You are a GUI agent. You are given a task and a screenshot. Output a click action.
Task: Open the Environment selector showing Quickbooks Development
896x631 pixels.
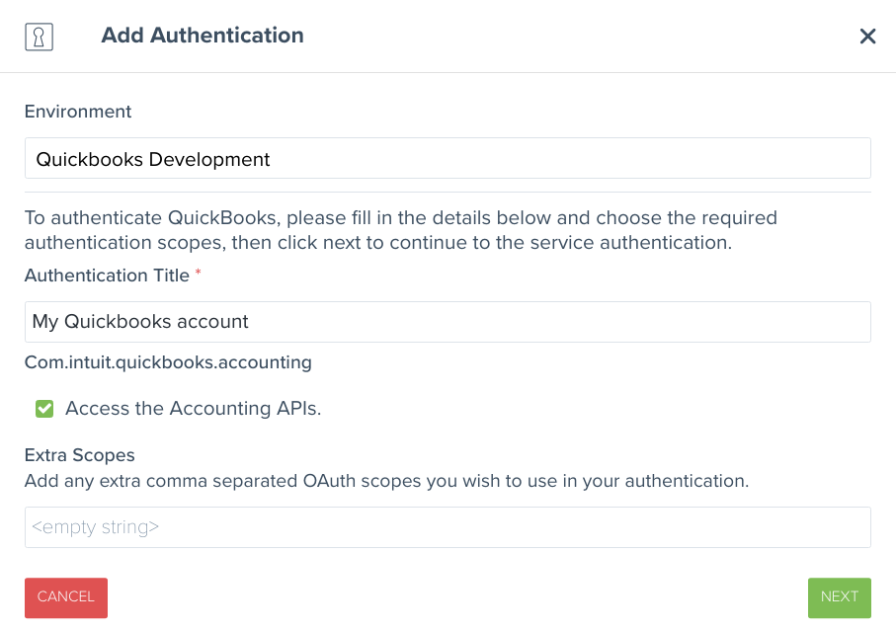click(448, 158)
